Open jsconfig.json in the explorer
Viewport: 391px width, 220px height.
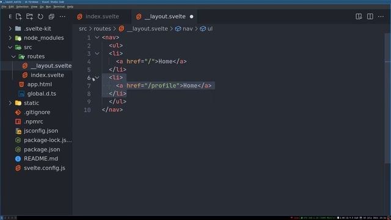(x=41, y=131)
